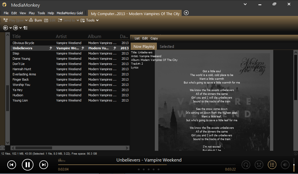The height and width of the screenshot is (174, 298).
Task: Expand the toolbar Tools dropdown arrow
Action: click(x=97, y=20)
